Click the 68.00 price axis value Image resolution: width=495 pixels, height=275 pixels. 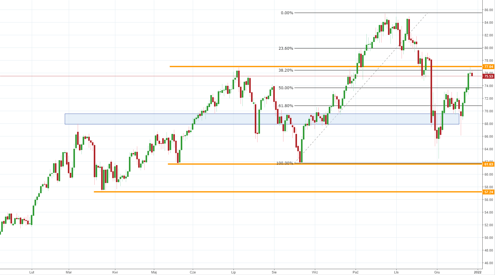(489, 124)
